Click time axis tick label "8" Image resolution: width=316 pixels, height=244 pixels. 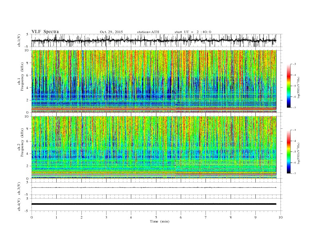231,217
